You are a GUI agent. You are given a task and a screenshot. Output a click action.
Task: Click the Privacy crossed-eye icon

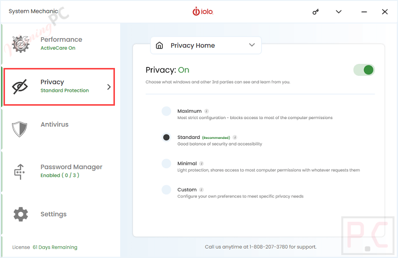pyautogui.click(x=20, y=87)
